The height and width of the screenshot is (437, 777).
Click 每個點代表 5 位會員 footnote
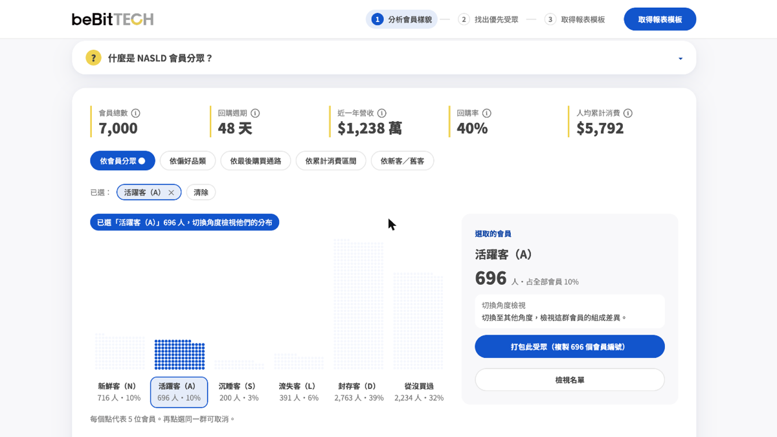pyautogui.click(x=163, y=420)
